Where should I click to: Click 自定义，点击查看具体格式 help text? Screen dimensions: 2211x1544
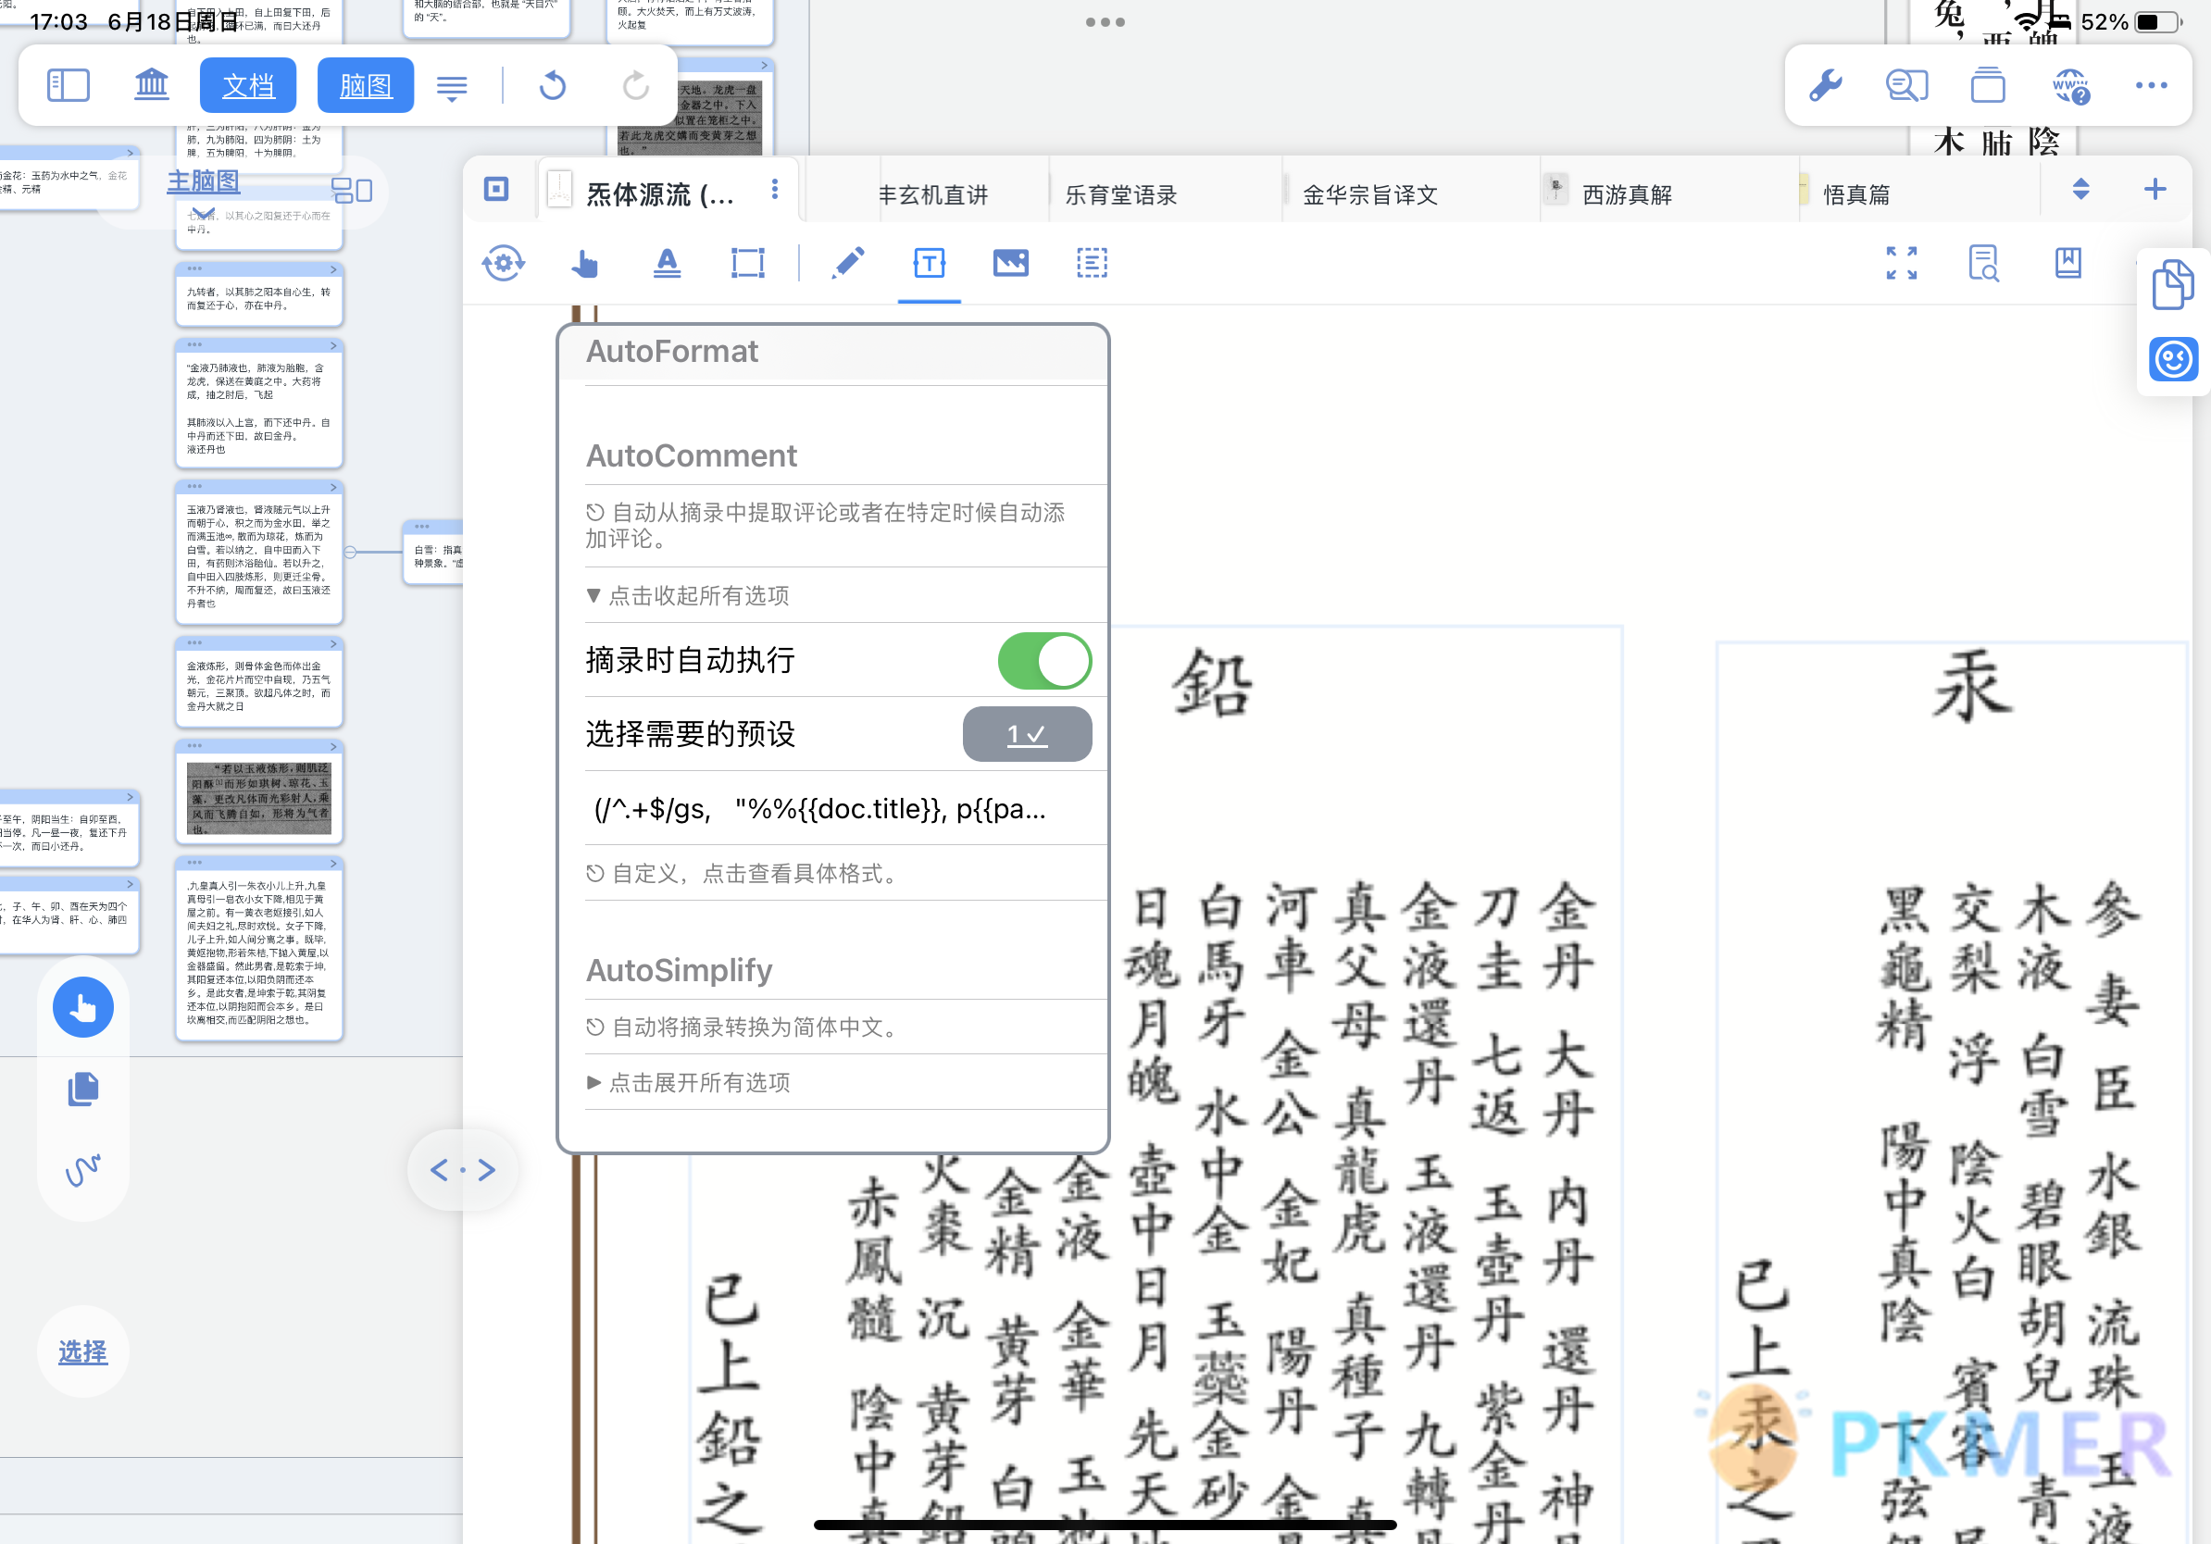point(744,873)
